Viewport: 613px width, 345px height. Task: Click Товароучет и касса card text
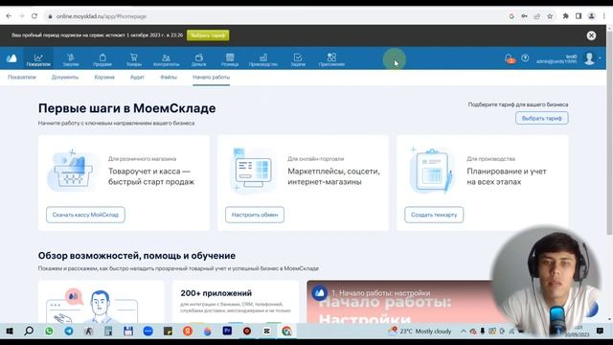(x=151, y=176)
